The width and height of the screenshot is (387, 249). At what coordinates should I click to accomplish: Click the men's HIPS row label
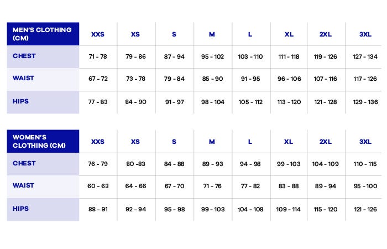[x=20, y=102]
